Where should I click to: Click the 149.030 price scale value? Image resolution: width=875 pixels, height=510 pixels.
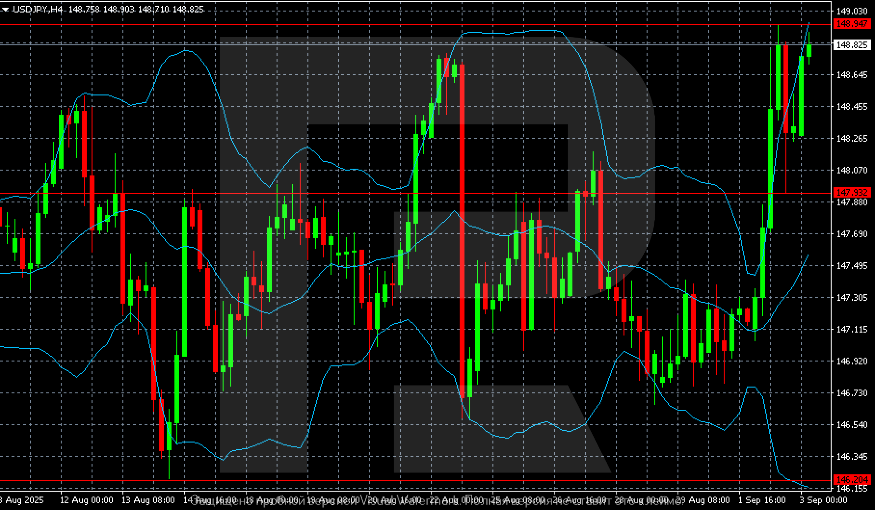(852, 11)
